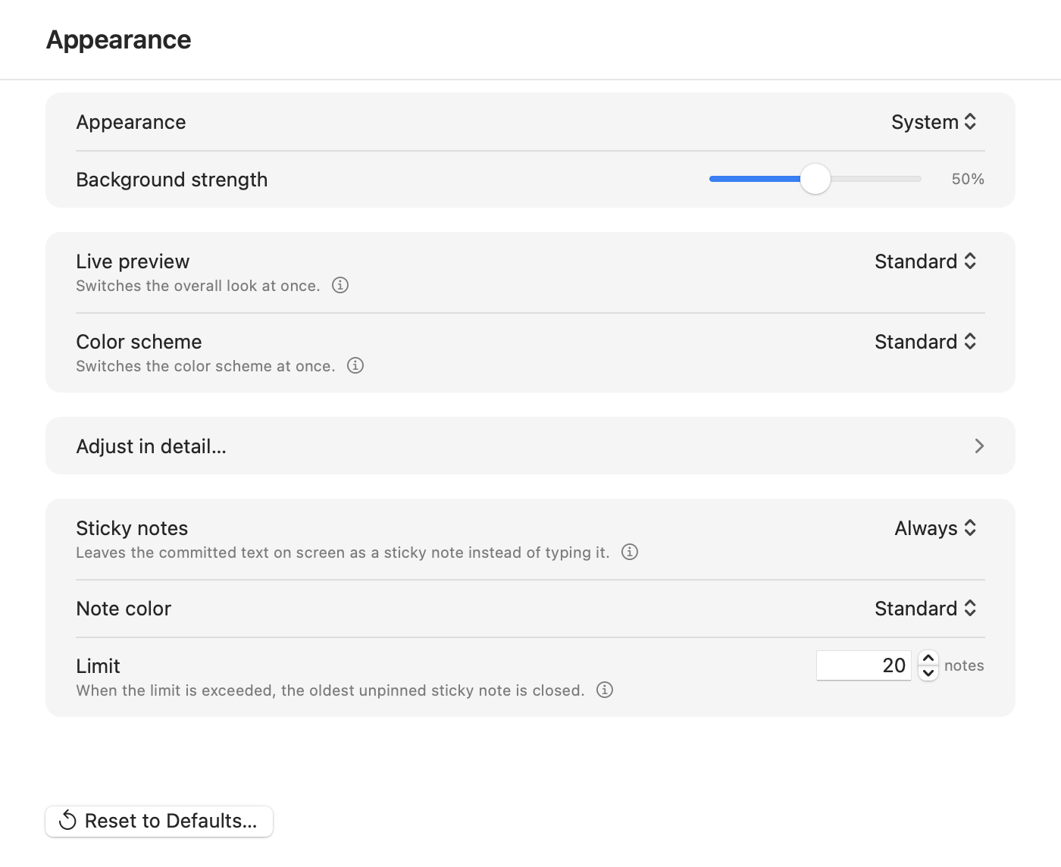The width and height of the screenshot is (1061, 867).
Task: Increase the notes limit with up stepper arrow
Action: [928, 659]
